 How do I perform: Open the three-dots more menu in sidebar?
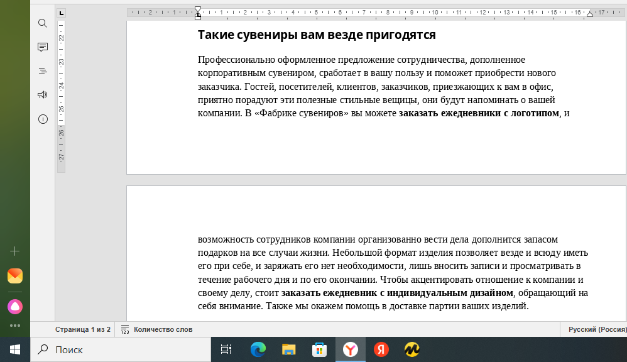(15, 326)
